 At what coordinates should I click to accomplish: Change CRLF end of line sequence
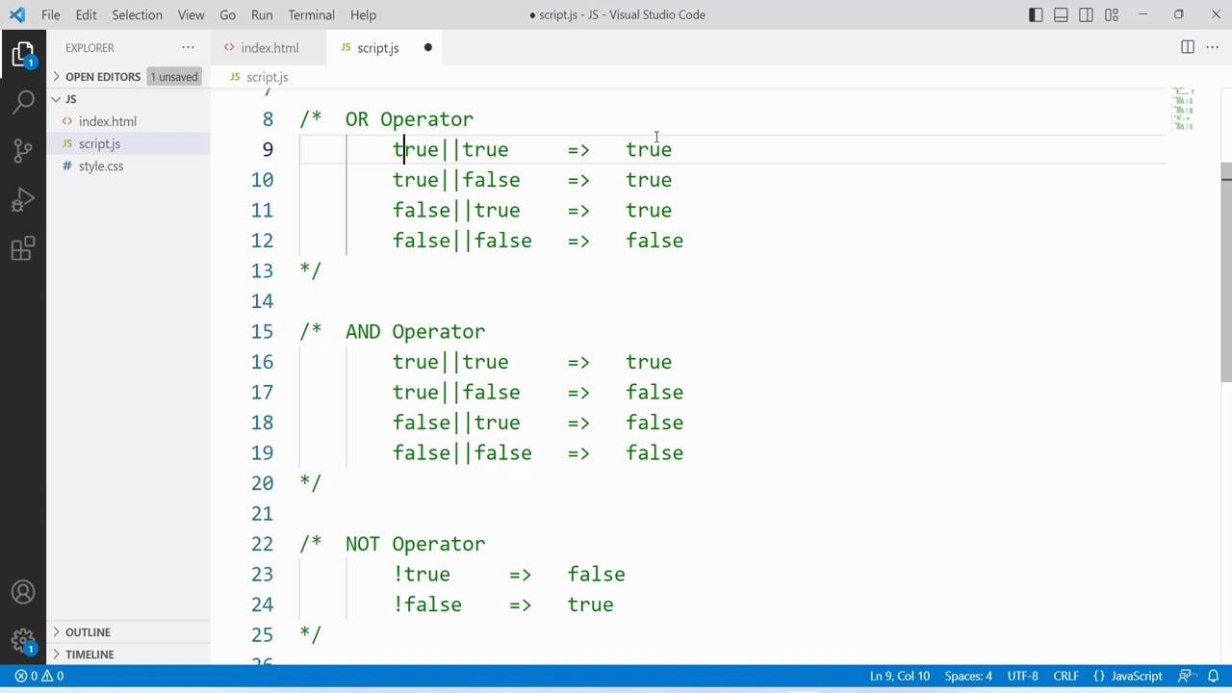1065,676
